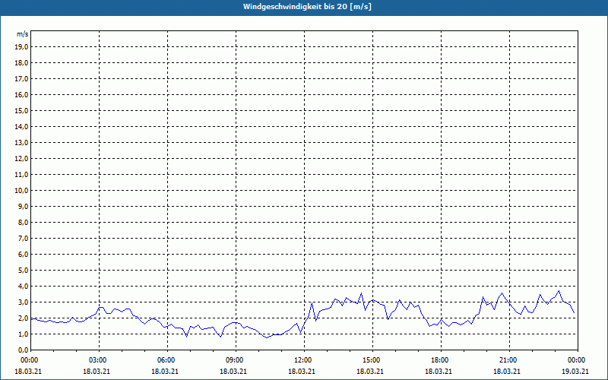Click the 19.03.21 date label
The width and height of the screenshot is (608, 380).
[575, 371]
